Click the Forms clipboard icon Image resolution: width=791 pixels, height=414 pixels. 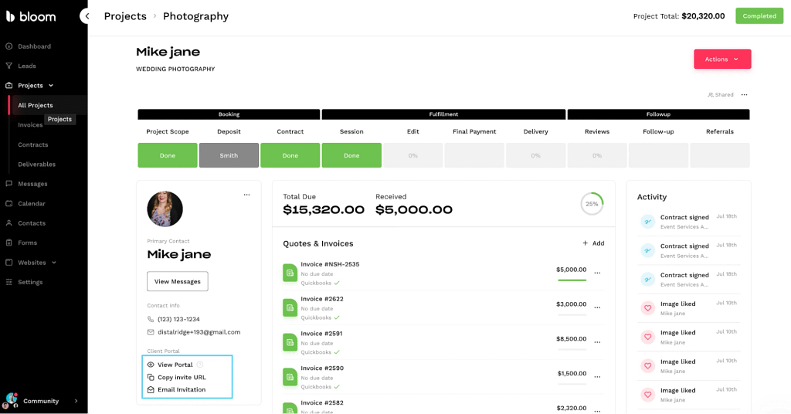click(9, 243)
